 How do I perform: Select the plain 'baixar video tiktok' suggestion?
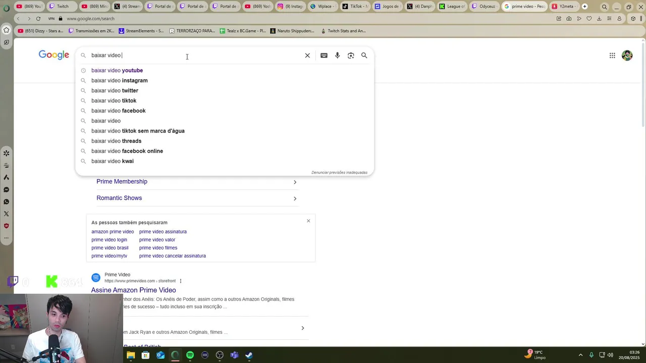click(225, 101)
